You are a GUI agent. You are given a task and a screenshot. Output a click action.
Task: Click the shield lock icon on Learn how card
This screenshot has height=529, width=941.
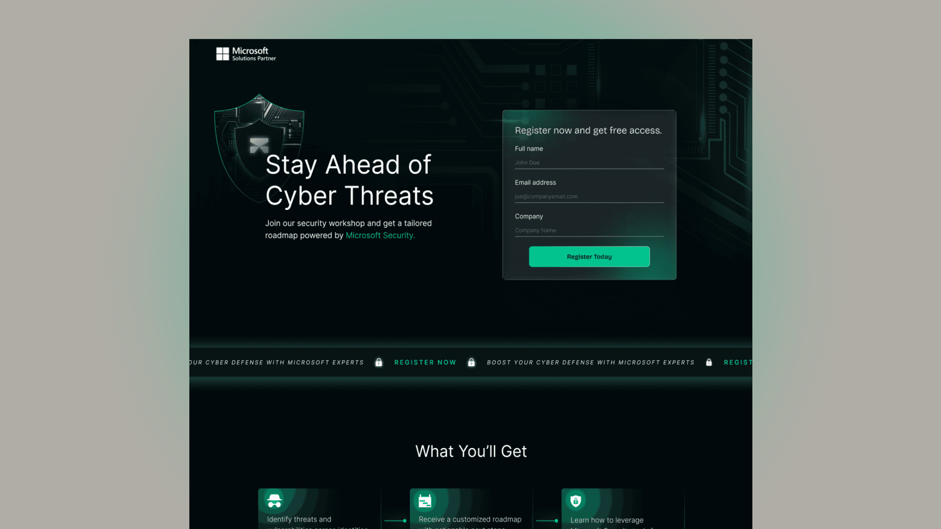(576, 501)
